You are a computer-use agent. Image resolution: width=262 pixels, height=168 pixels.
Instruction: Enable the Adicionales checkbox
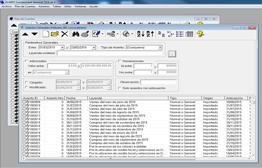27,61
